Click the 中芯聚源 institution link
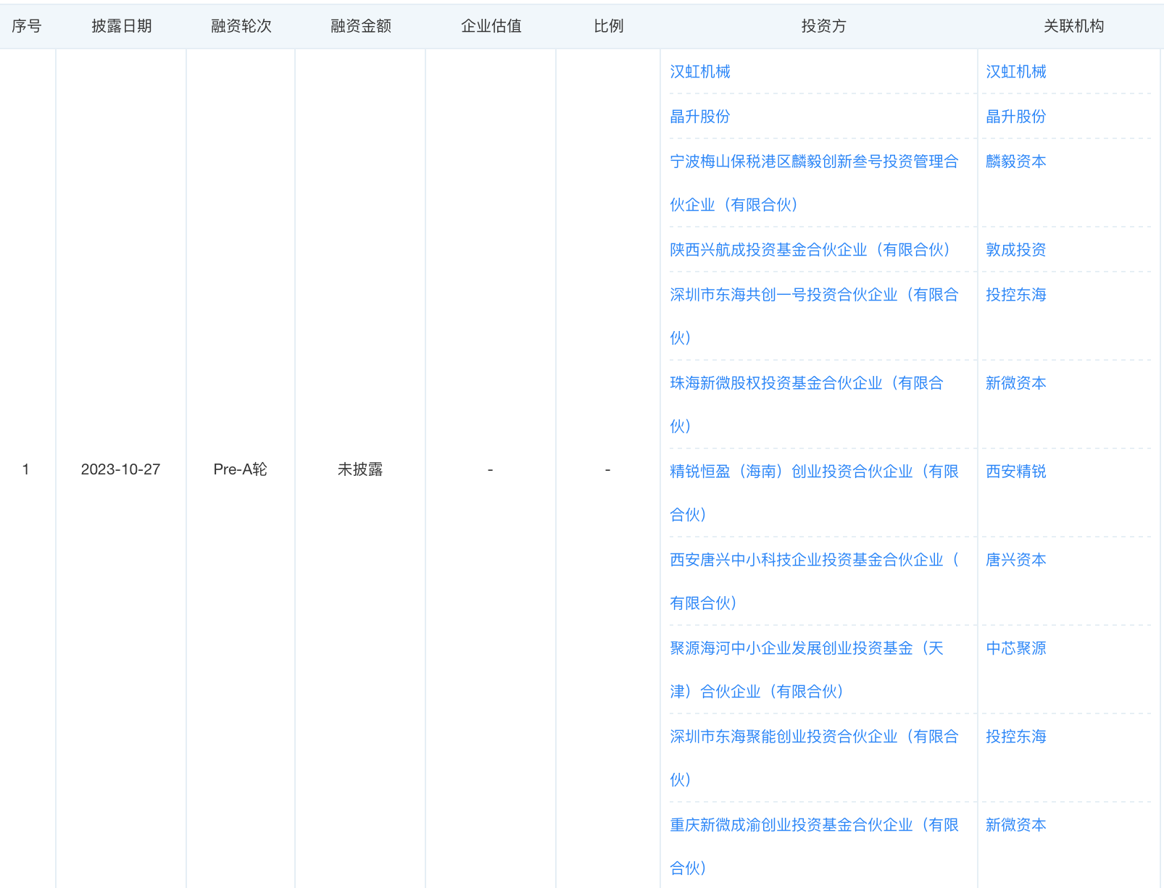The image size is (1164, 888). coord(1015,648)
